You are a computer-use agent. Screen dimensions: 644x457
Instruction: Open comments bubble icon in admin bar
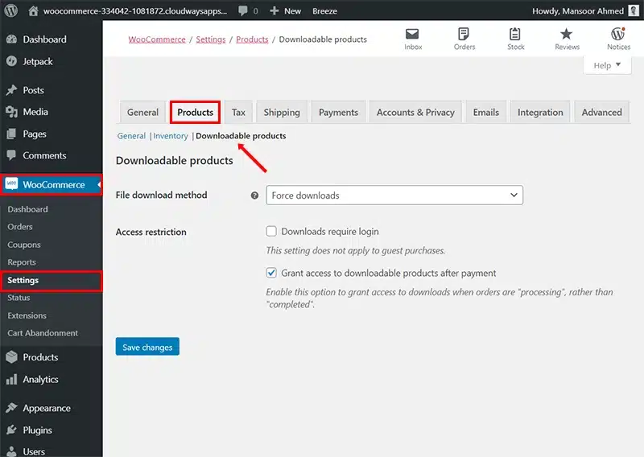(x=243, y=10)
